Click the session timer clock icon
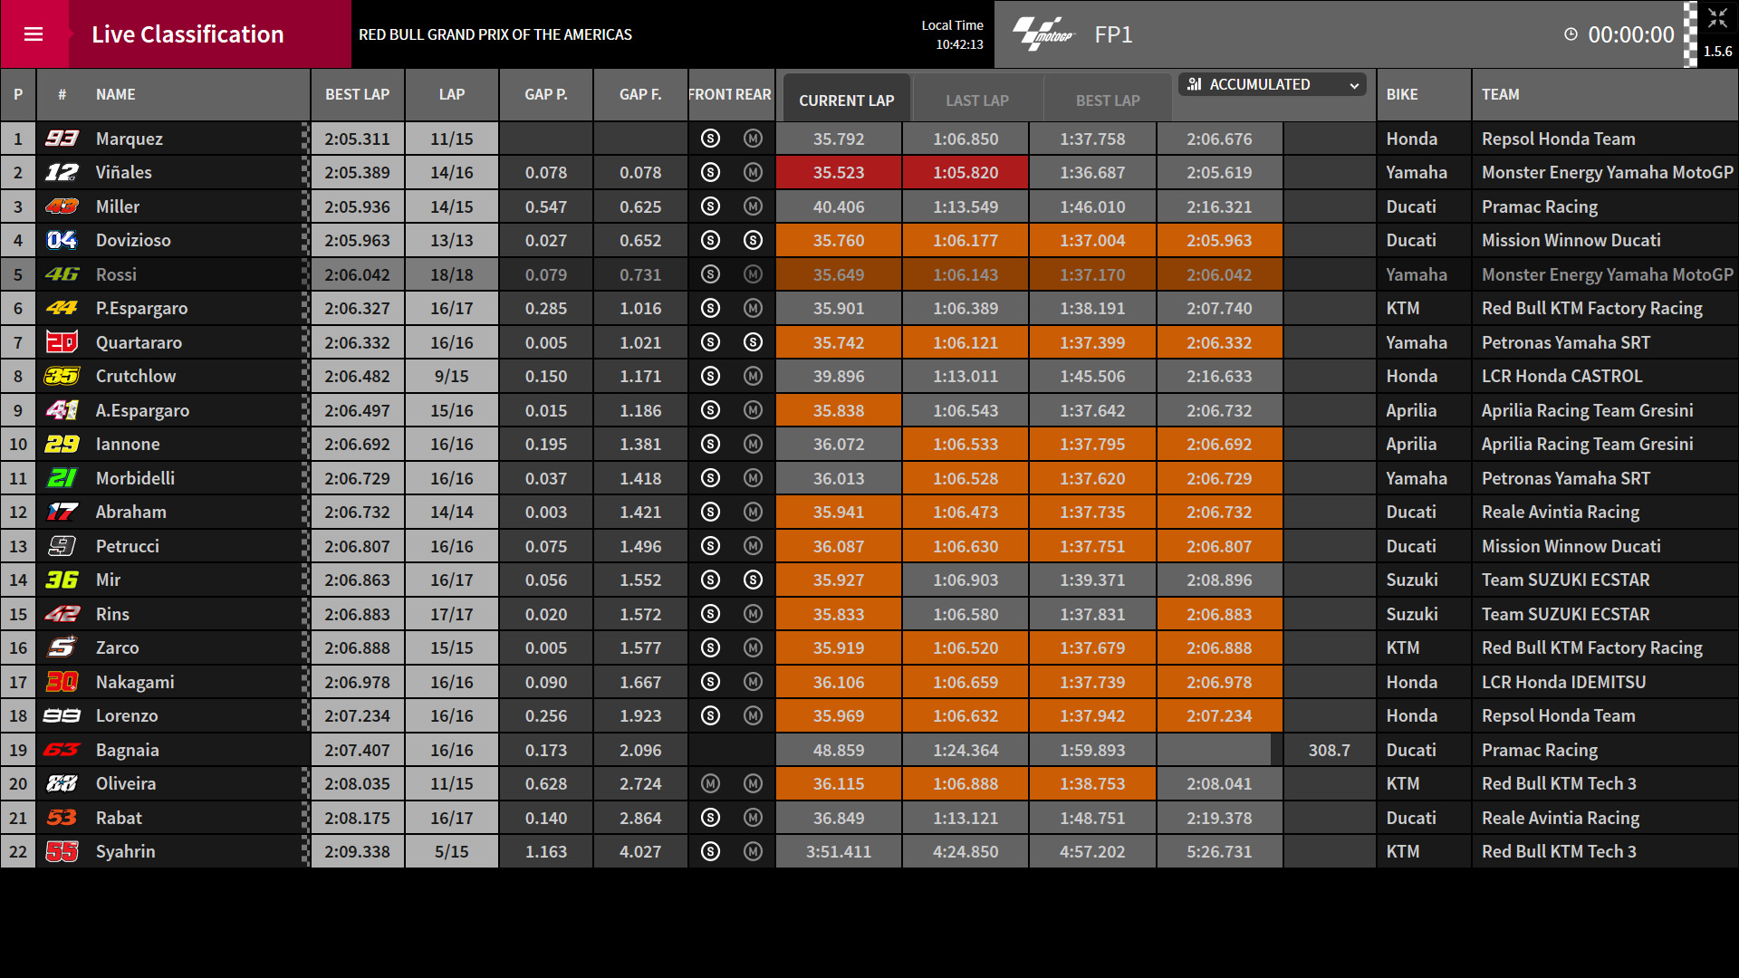 pos(1571,34)
